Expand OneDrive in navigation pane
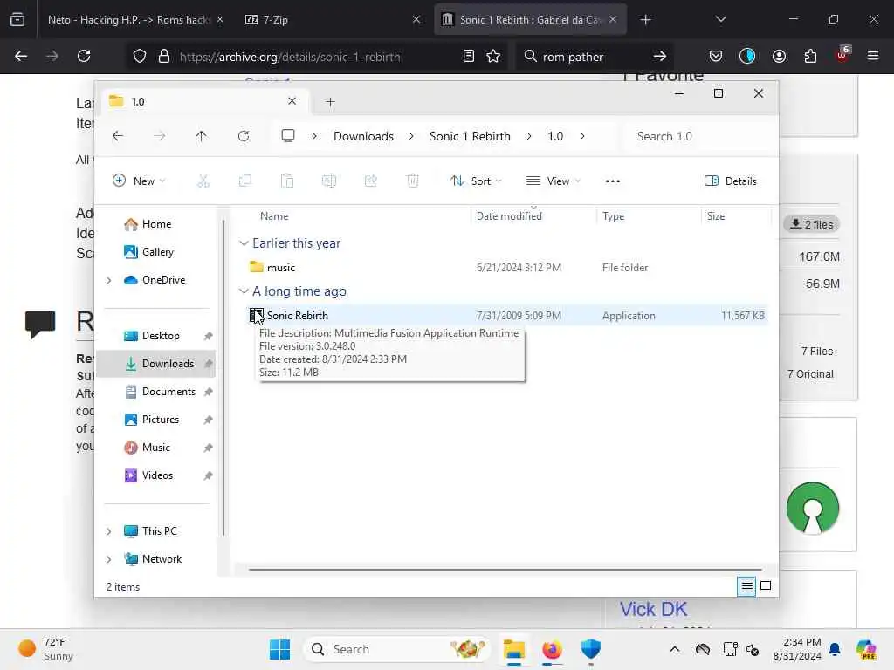Image resolution: width=894 pixels, height=670 pixels. tap(109, 280)
